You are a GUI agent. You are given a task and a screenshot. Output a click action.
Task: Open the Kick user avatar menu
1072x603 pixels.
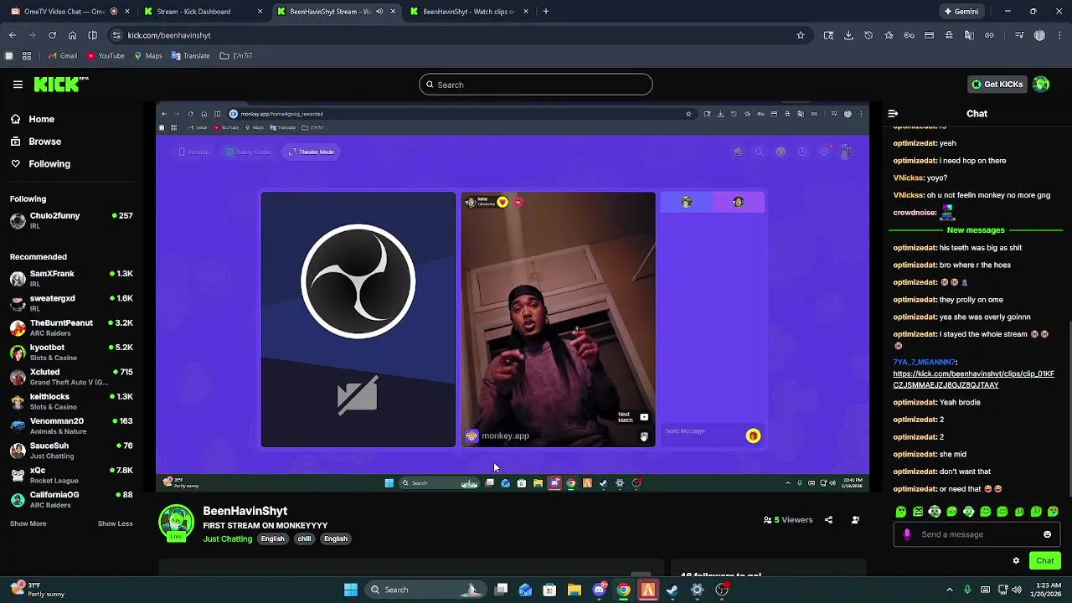pyautogui.click(x=1041, y=84)
